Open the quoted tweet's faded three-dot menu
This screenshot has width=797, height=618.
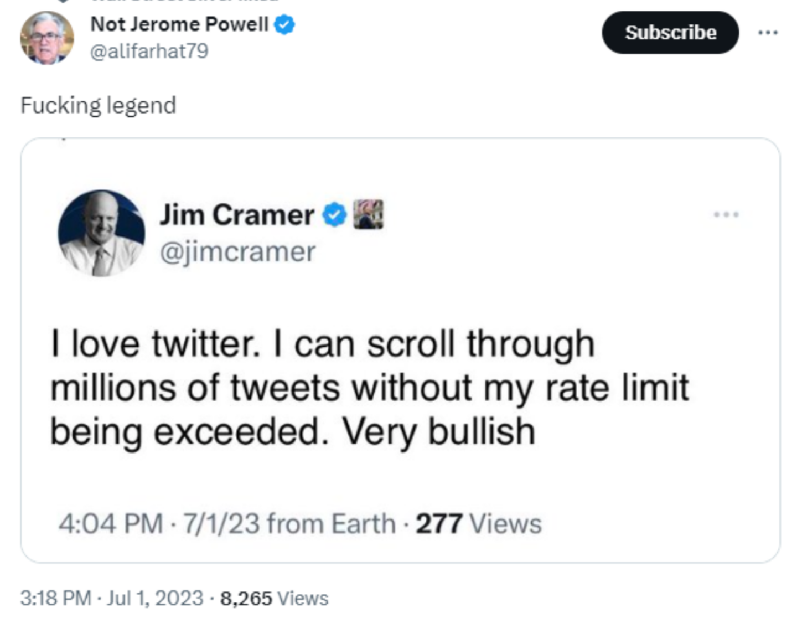tap(726, 214)
